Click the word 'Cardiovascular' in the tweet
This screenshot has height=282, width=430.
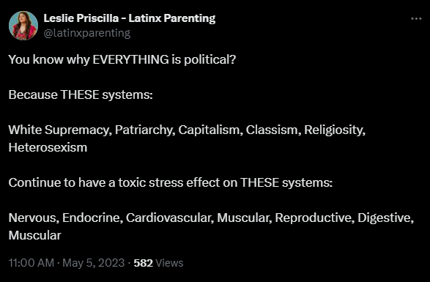click(168, 218)
